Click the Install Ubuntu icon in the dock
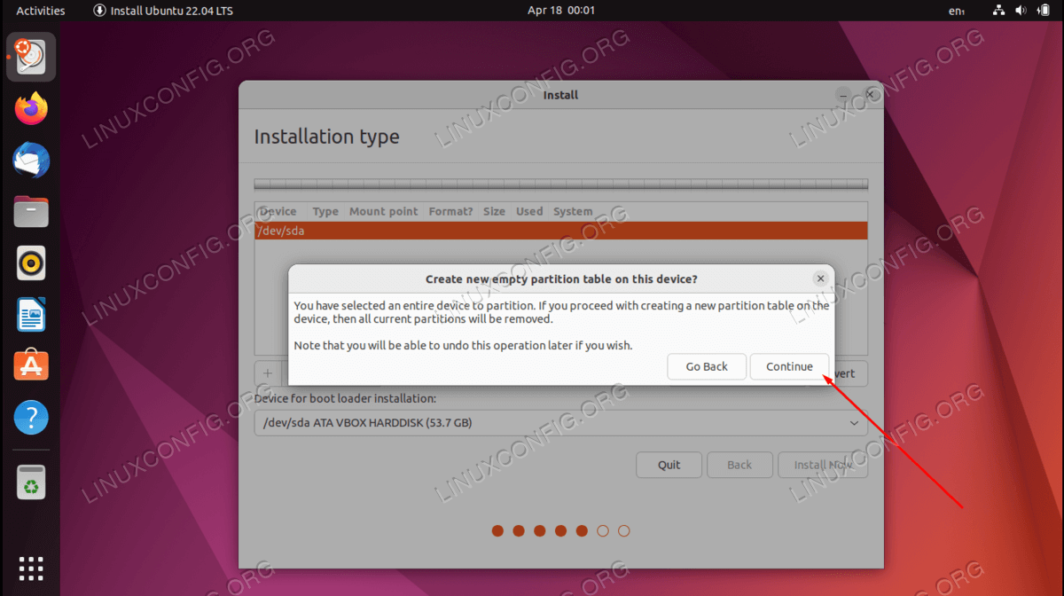1064x596 pixels. (31, 58)
